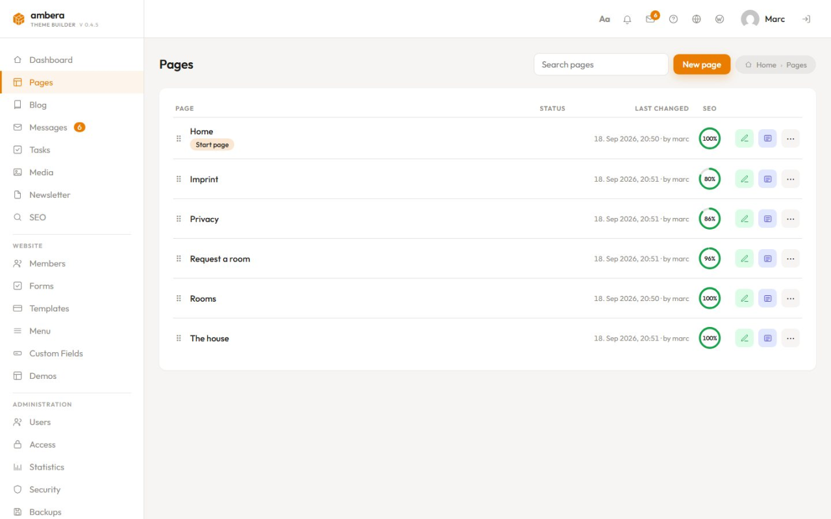Click the 86% SEO score circle for Privacy
Screen dimensions: 831x519
click(x=710, y=219)
